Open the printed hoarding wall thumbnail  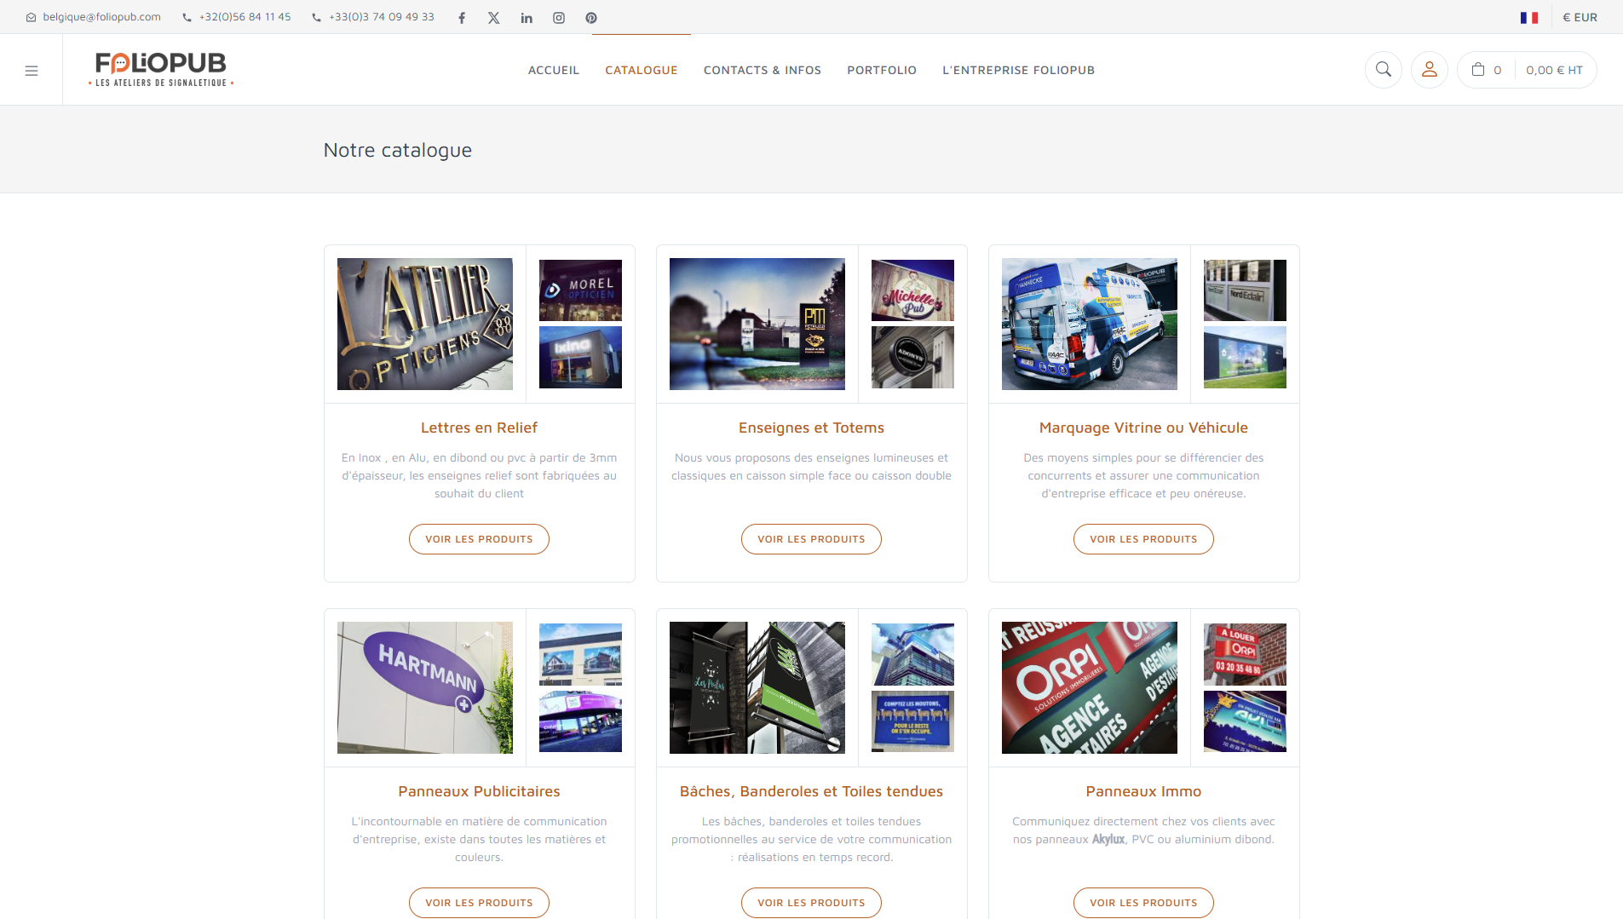pos(1245,358)
